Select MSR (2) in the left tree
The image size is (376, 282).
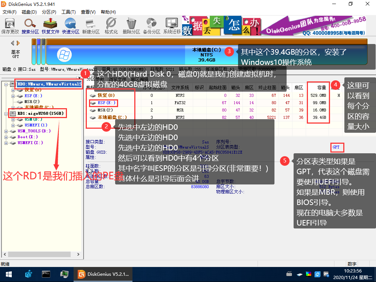32,102
